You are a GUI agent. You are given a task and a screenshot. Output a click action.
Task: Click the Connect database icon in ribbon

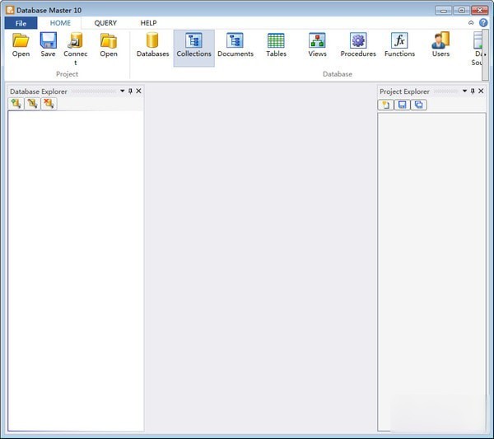point(76,41)
